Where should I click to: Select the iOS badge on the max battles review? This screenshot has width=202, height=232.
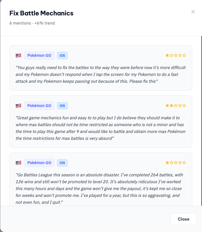[x=62, y=106]
